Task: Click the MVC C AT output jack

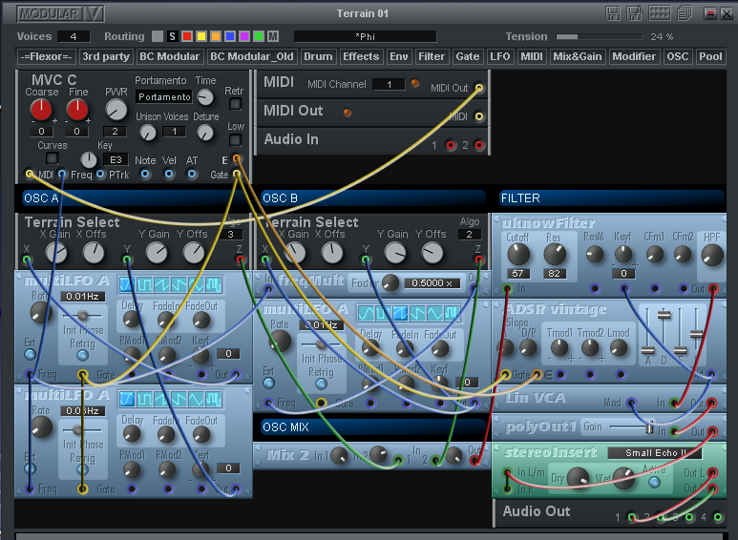Action: (192, 174)
